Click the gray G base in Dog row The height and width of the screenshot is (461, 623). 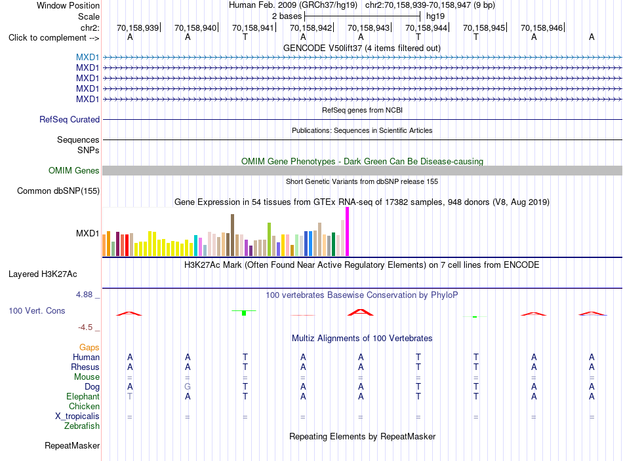188,386
